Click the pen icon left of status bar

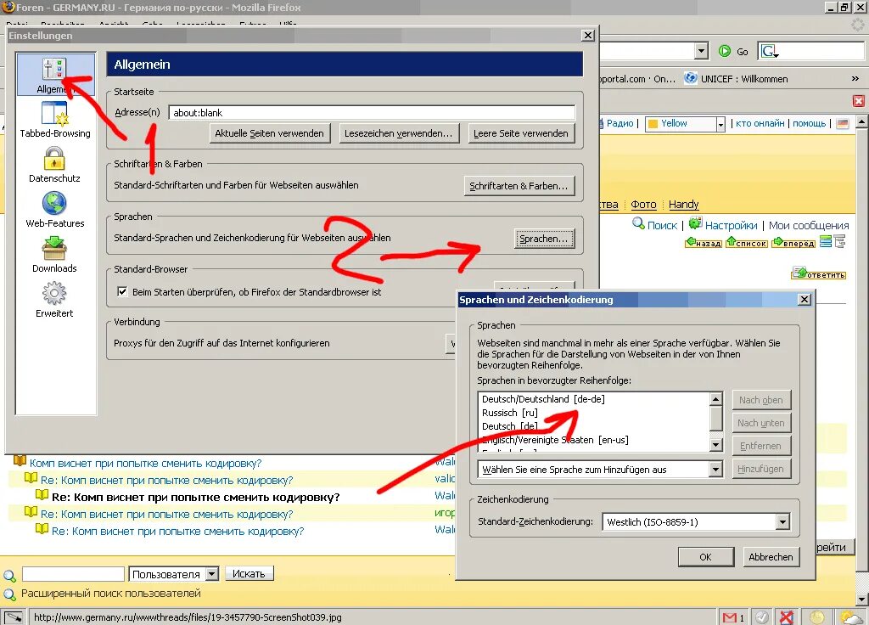click(14, 617)
